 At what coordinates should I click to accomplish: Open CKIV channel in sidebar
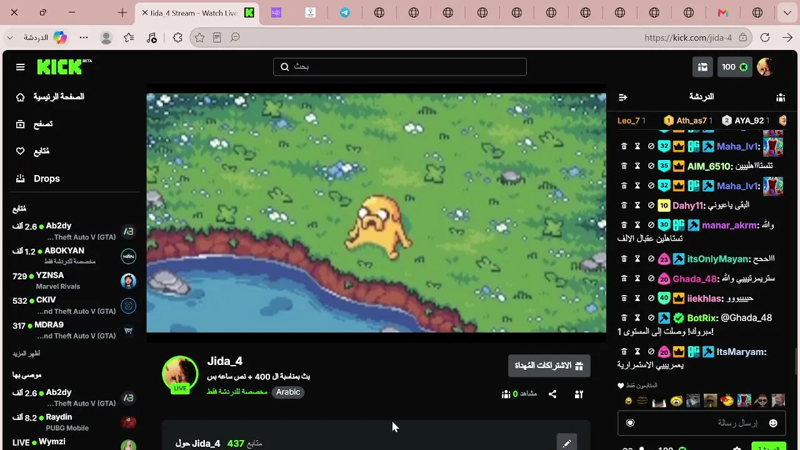tap(74, 306)
